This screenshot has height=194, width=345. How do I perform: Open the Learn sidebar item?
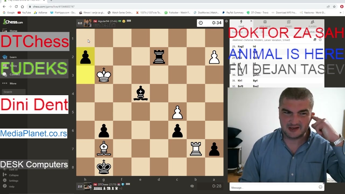tap(10, 57)
